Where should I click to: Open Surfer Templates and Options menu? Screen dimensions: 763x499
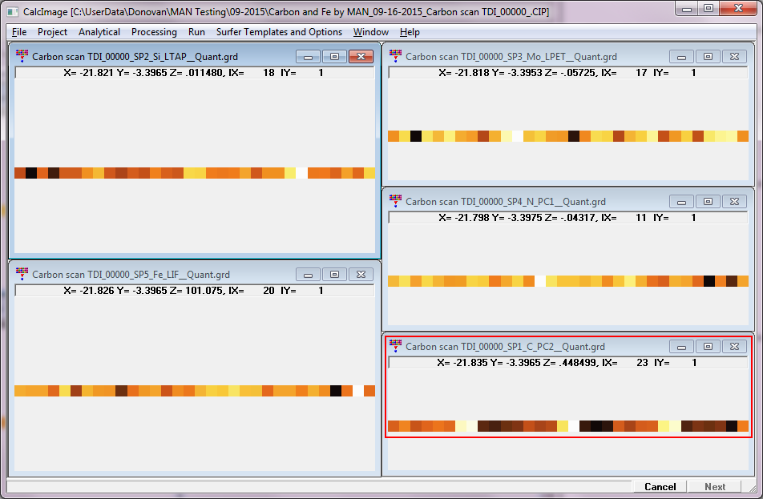pos(279,32)
